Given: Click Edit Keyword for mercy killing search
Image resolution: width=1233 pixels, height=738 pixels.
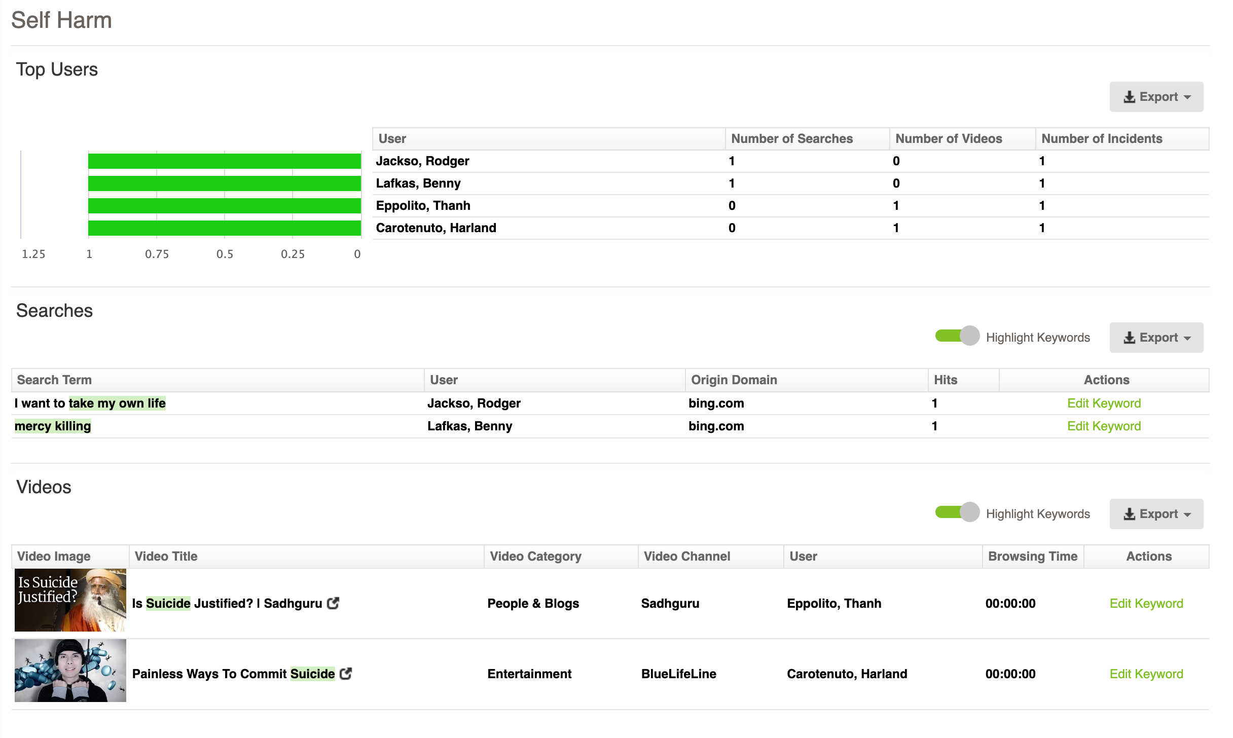Looking at the screenshot, I should coord(1104,426).
